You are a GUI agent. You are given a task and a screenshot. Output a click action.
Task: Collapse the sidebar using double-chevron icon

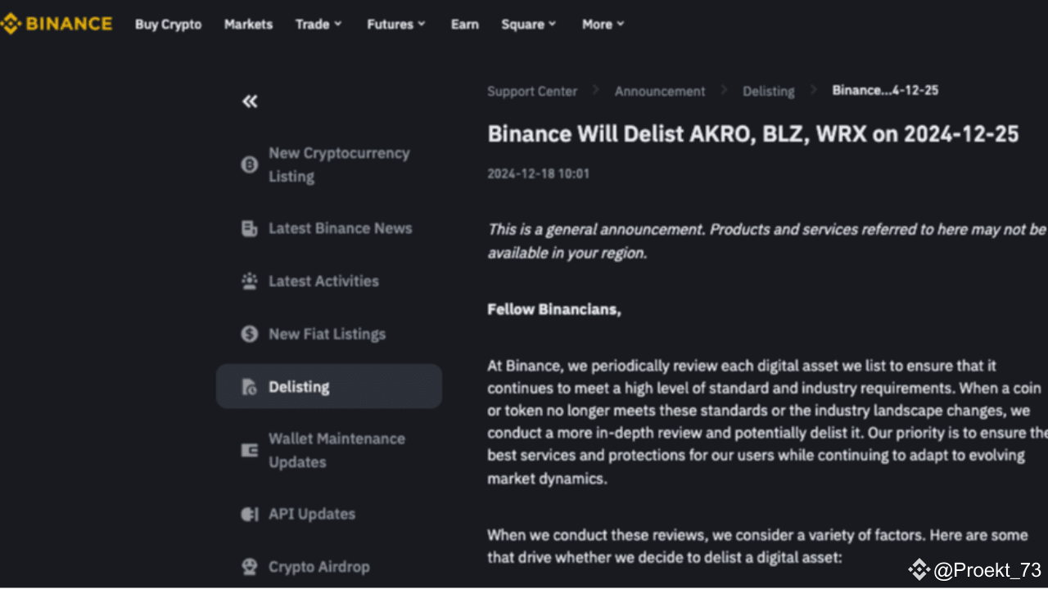click(249, 100)
